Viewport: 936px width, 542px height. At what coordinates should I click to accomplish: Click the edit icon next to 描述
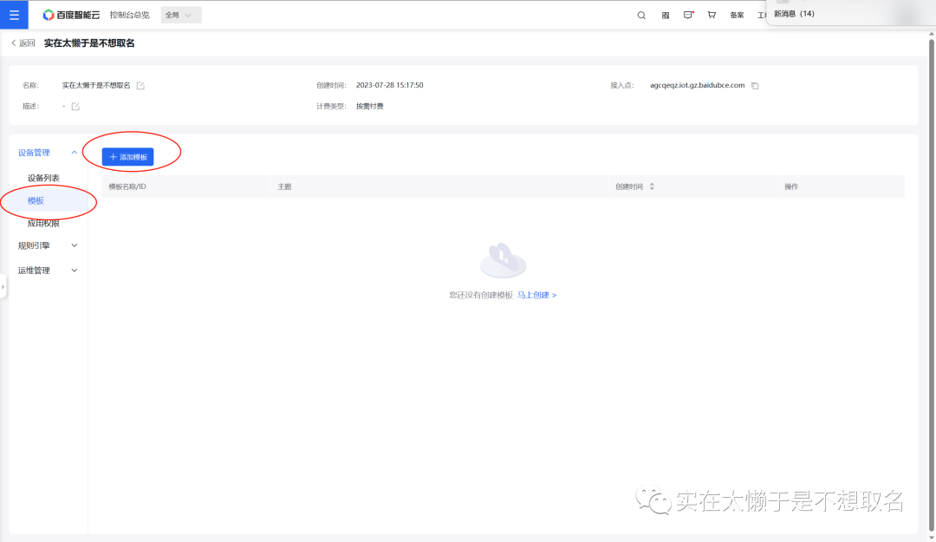tap(75, 107)
